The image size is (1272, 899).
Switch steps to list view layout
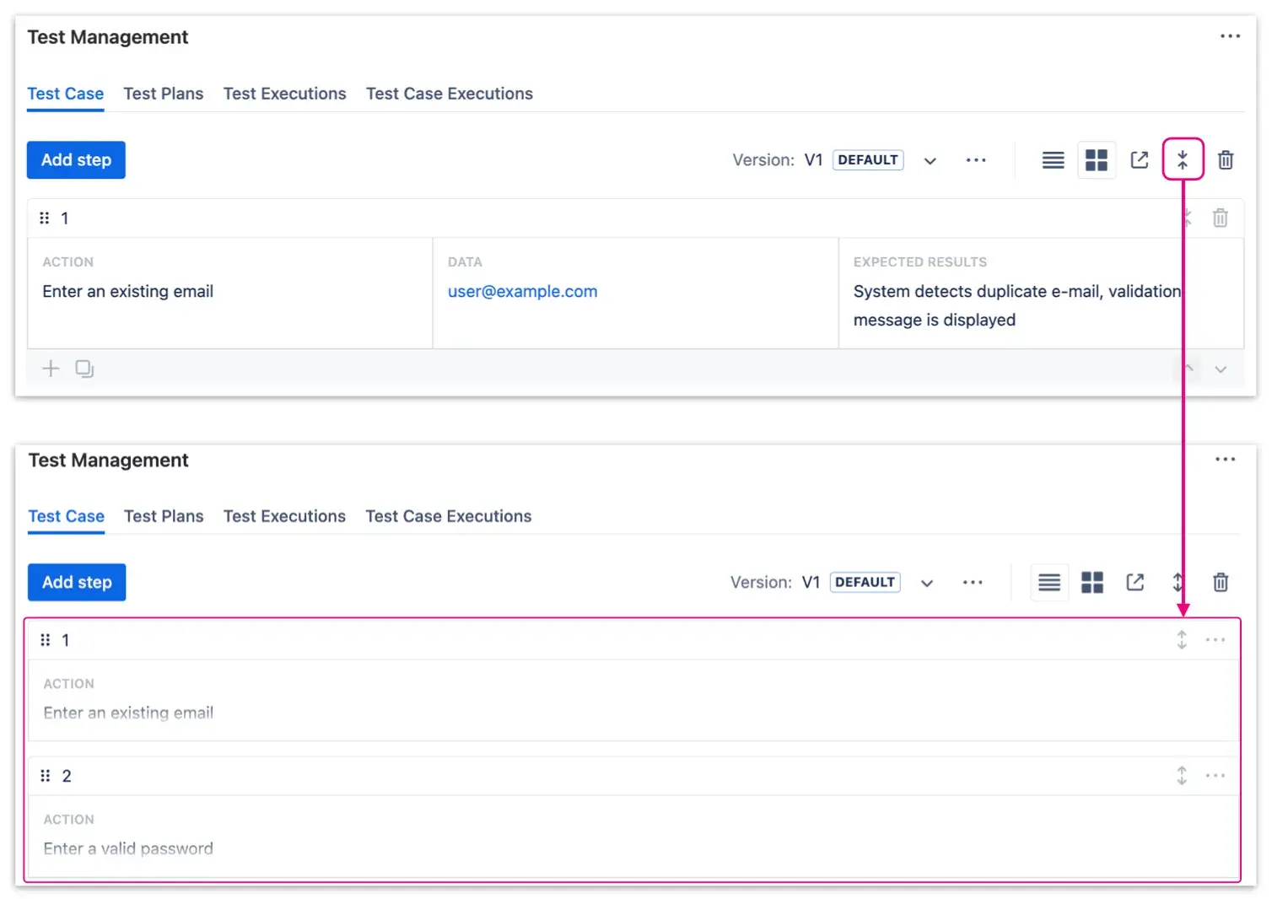[x=1053, y=159]
